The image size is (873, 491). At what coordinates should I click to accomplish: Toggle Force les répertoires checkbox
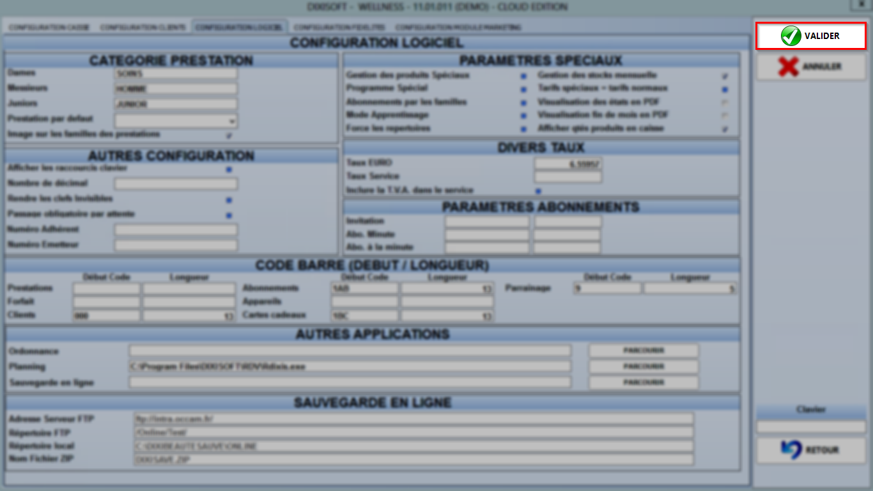pyautogui.click(x=523, y=129)
